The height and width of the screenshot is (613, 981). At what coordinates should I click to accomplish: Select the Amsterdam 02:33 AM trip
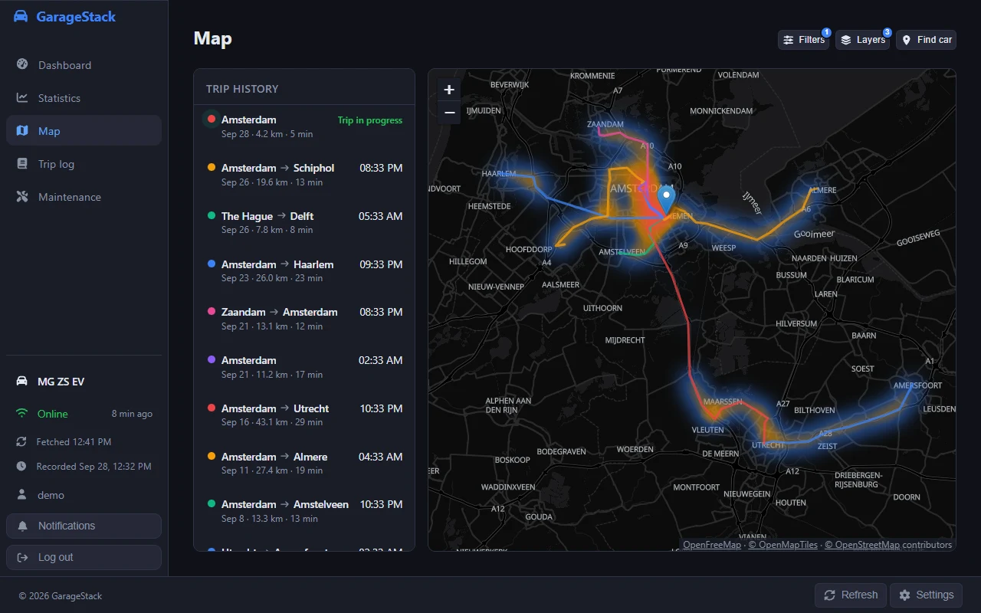tap(304, 367)
